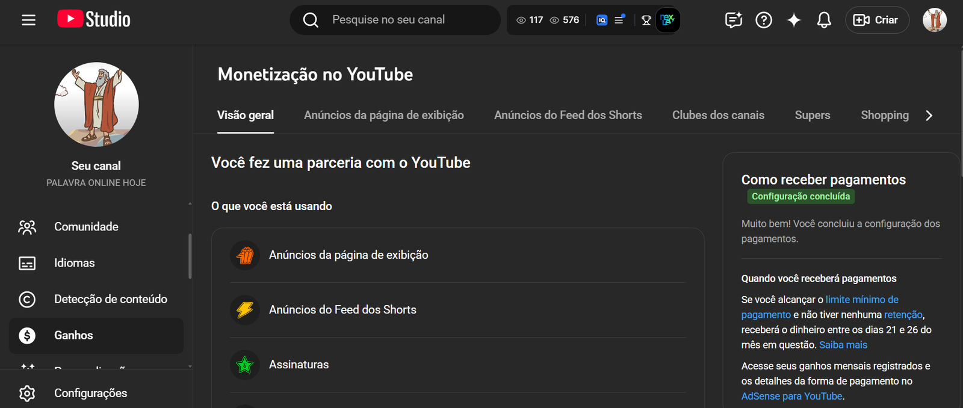This screenshot has width=963, height=408.
Task: Click 'Seu canal' label under avatar
Action: (96, 165)
